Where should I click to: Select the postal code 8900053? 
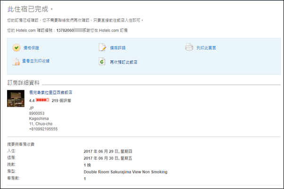coord(37,113)
